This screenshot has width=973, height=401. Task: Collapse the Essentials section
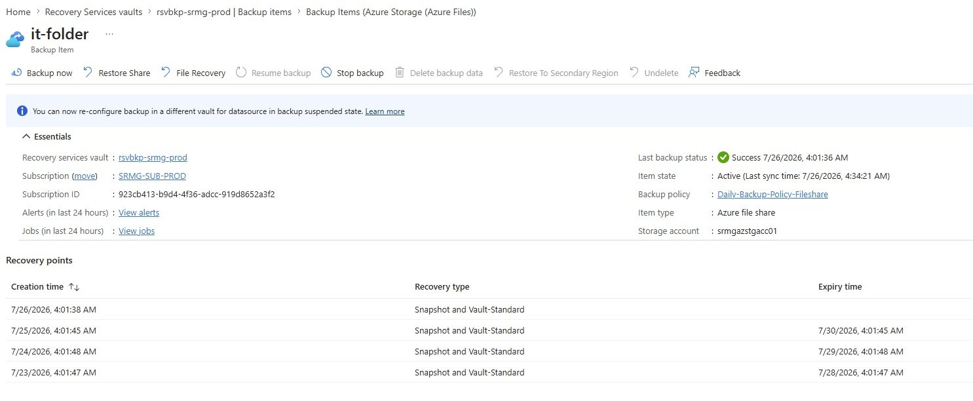click(x=26, y=136)
